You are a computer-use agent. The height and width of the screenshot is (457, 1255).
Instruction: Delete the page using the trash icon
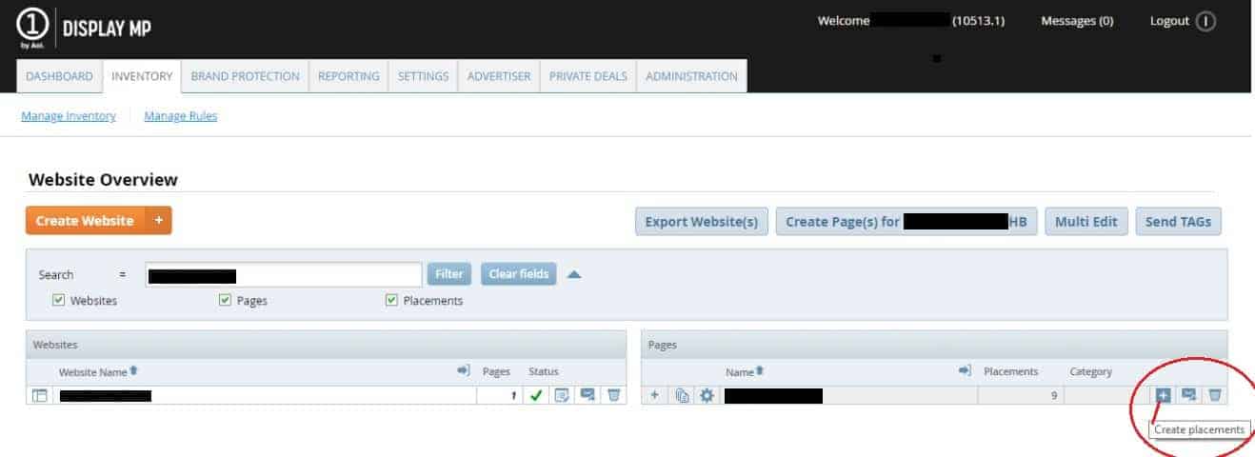point(1215,395)
